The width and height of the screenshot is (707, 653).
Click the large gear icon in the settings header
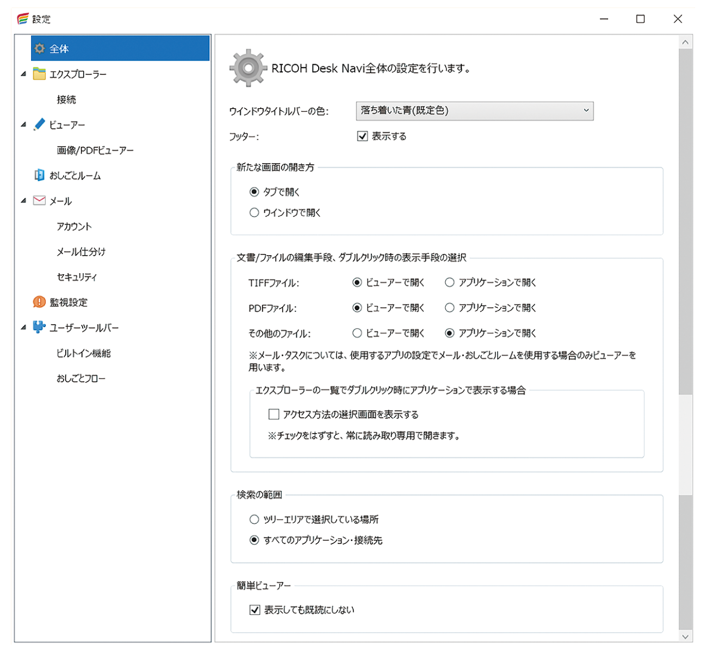click(x=248, y=68)
